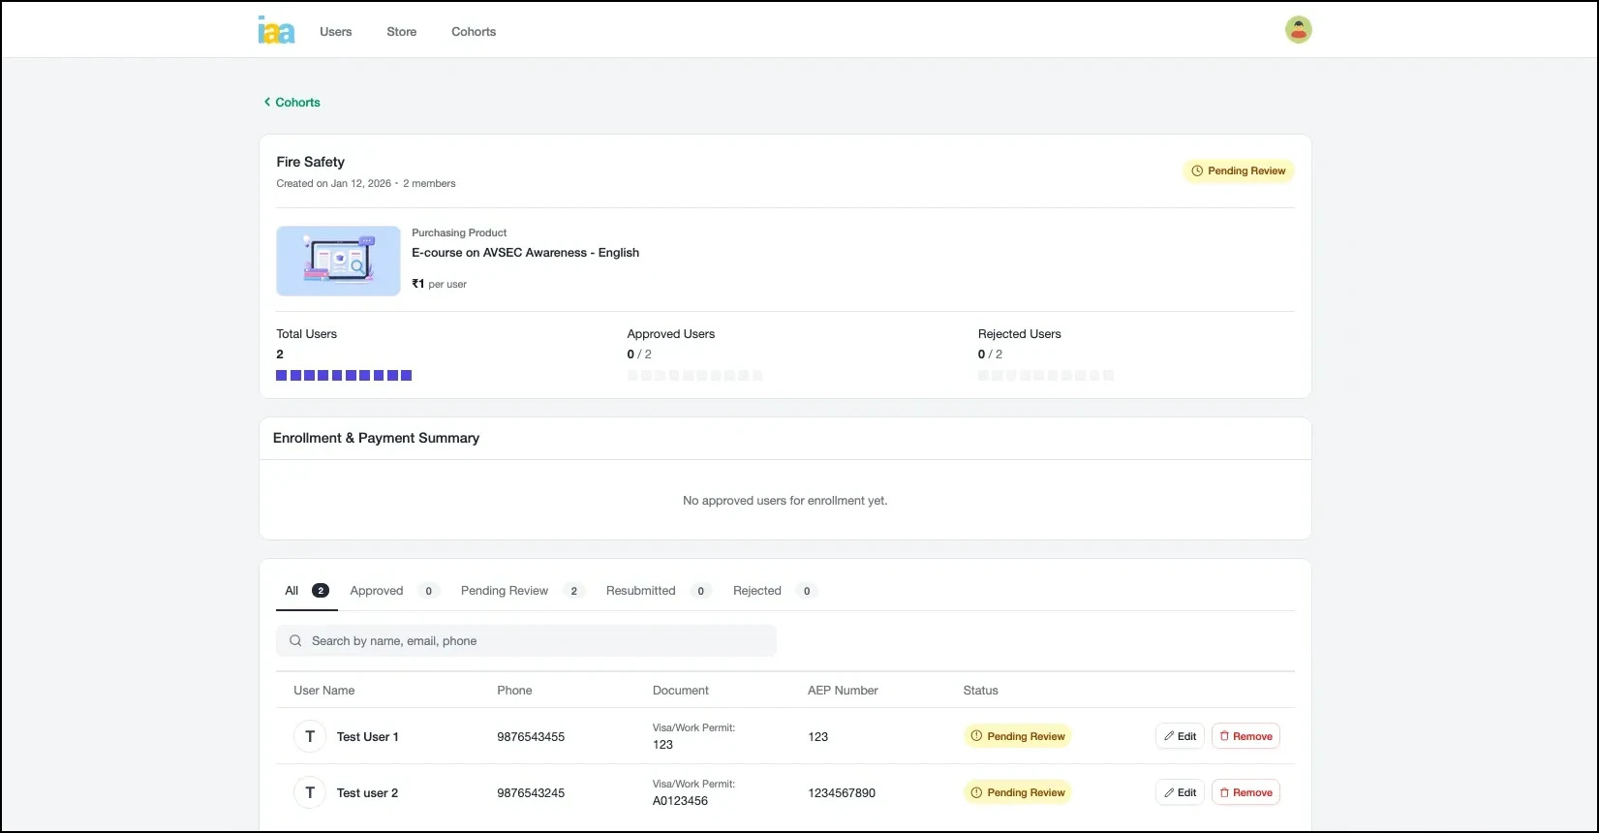Open the Rejected tab
The image size is (1599, 833).
[756, 591]
